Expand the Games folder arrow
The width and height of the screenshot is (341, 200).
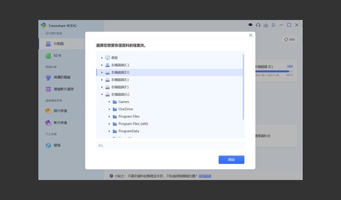[x=109, y=102]
